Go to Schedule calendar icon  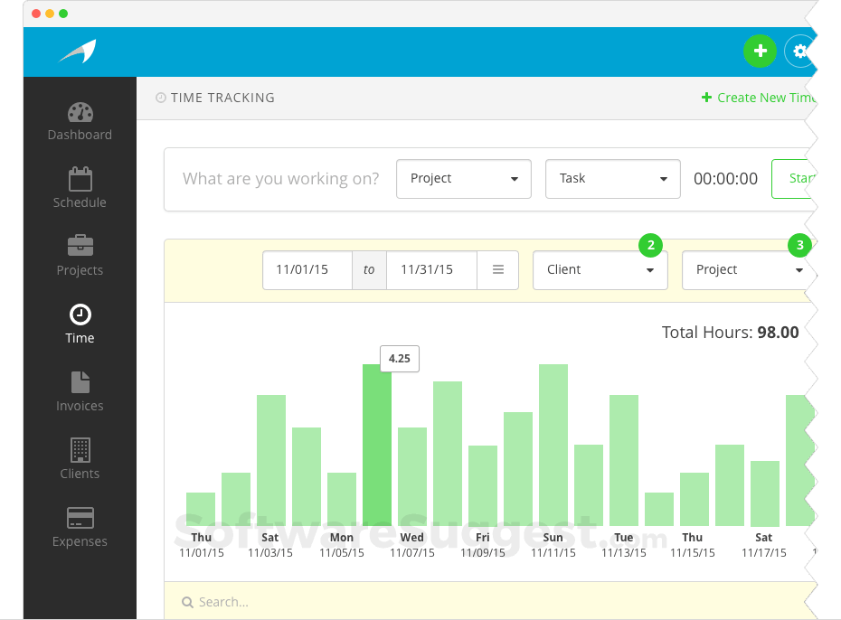tap(80, 179)
